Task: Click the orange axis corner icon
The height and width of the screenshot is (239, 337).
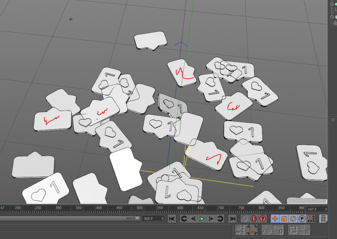Action: [x=252, y=230]
